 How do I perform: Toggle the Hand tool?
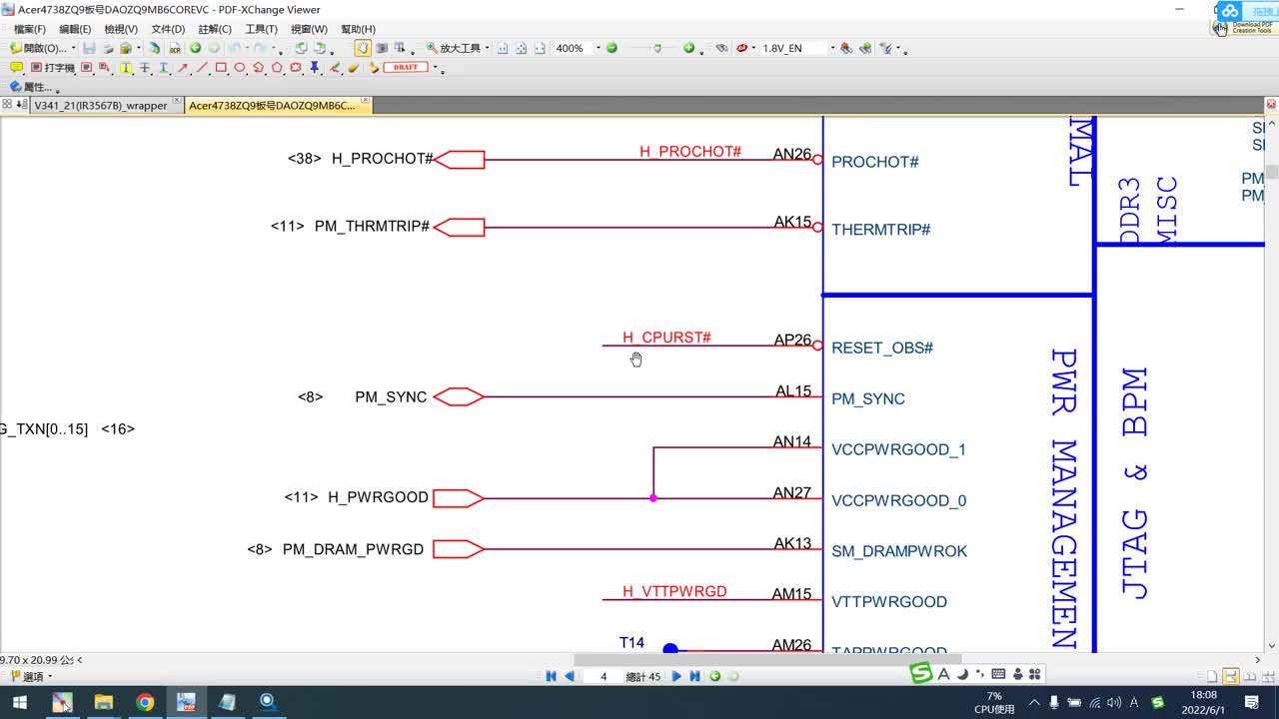click(363, 48)
